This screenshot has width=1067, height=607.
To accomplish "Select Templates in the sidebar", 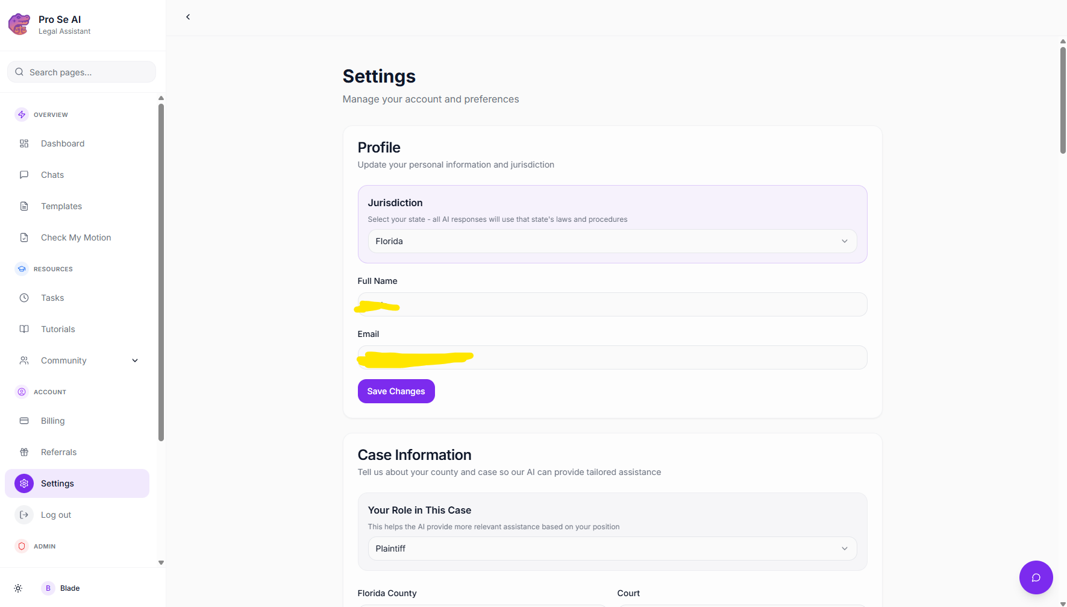I will pos(61,206).
